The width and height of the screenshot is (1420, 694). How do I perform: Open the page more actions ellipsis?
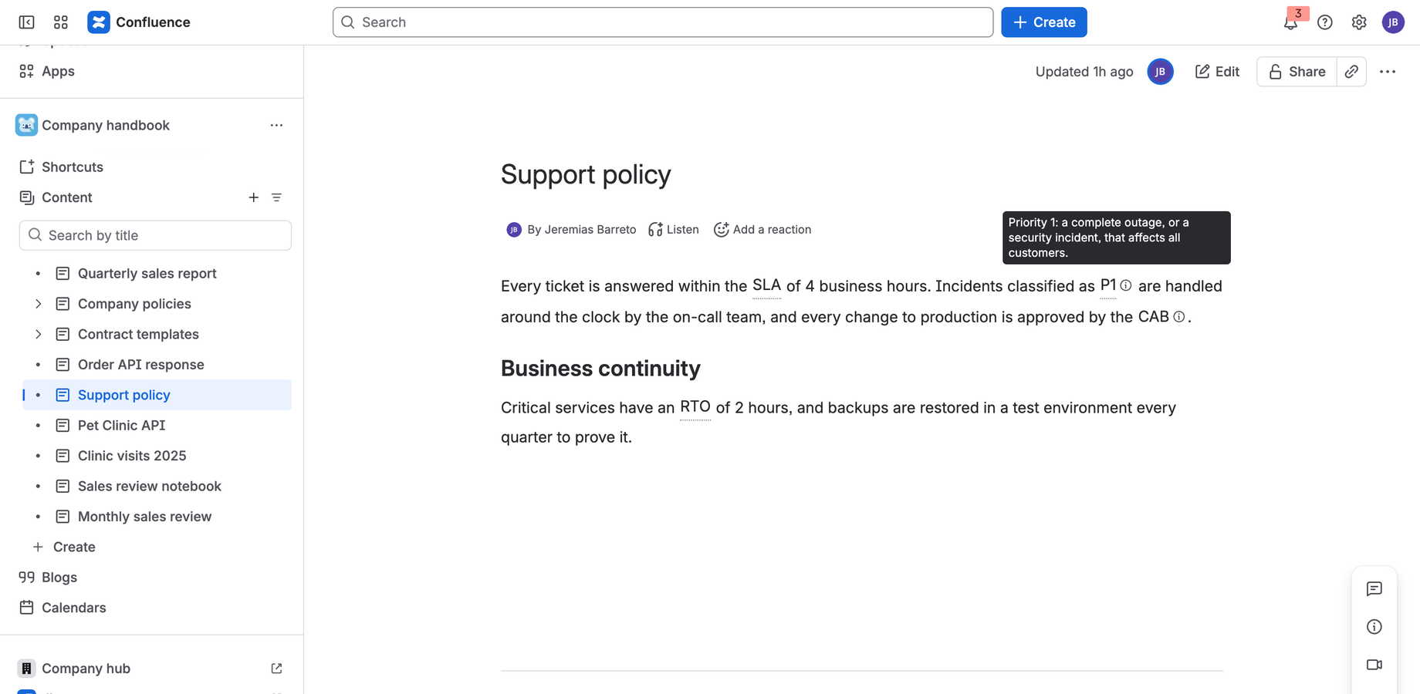point(1388,72)
